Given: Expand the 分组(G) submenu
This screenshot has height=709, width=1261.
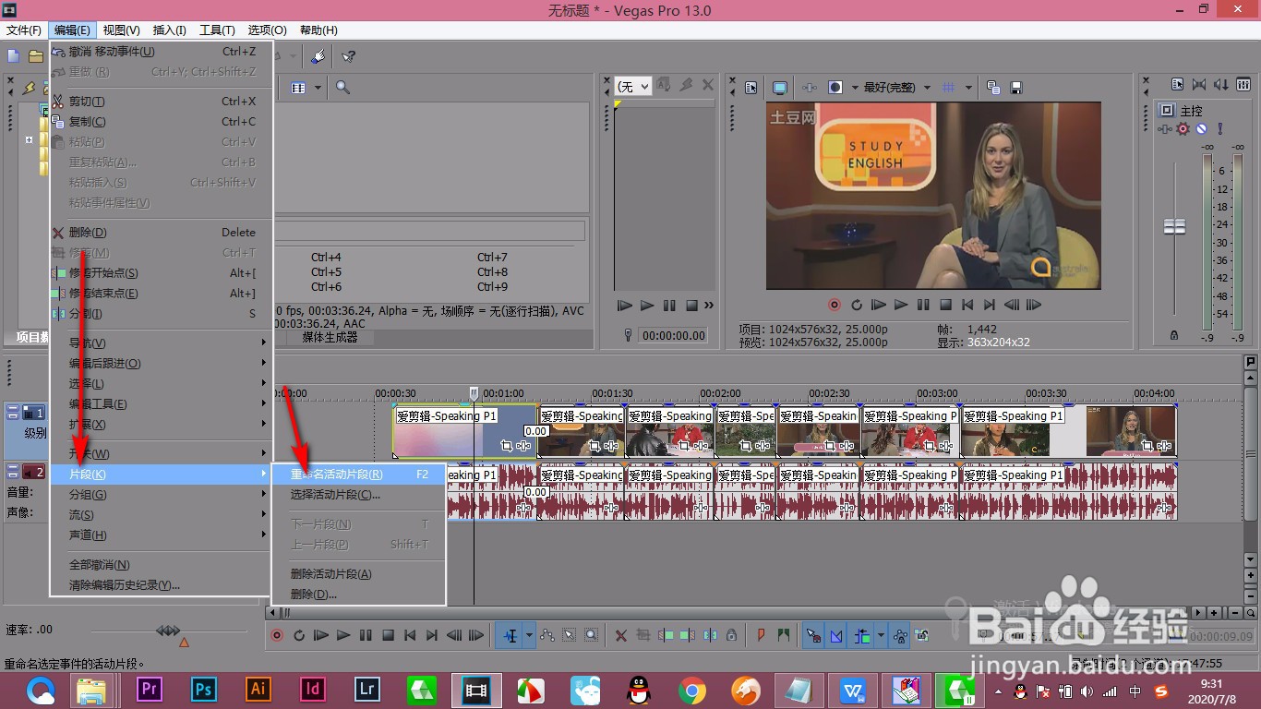Looking at the screenshot, I should click(162, 495).
